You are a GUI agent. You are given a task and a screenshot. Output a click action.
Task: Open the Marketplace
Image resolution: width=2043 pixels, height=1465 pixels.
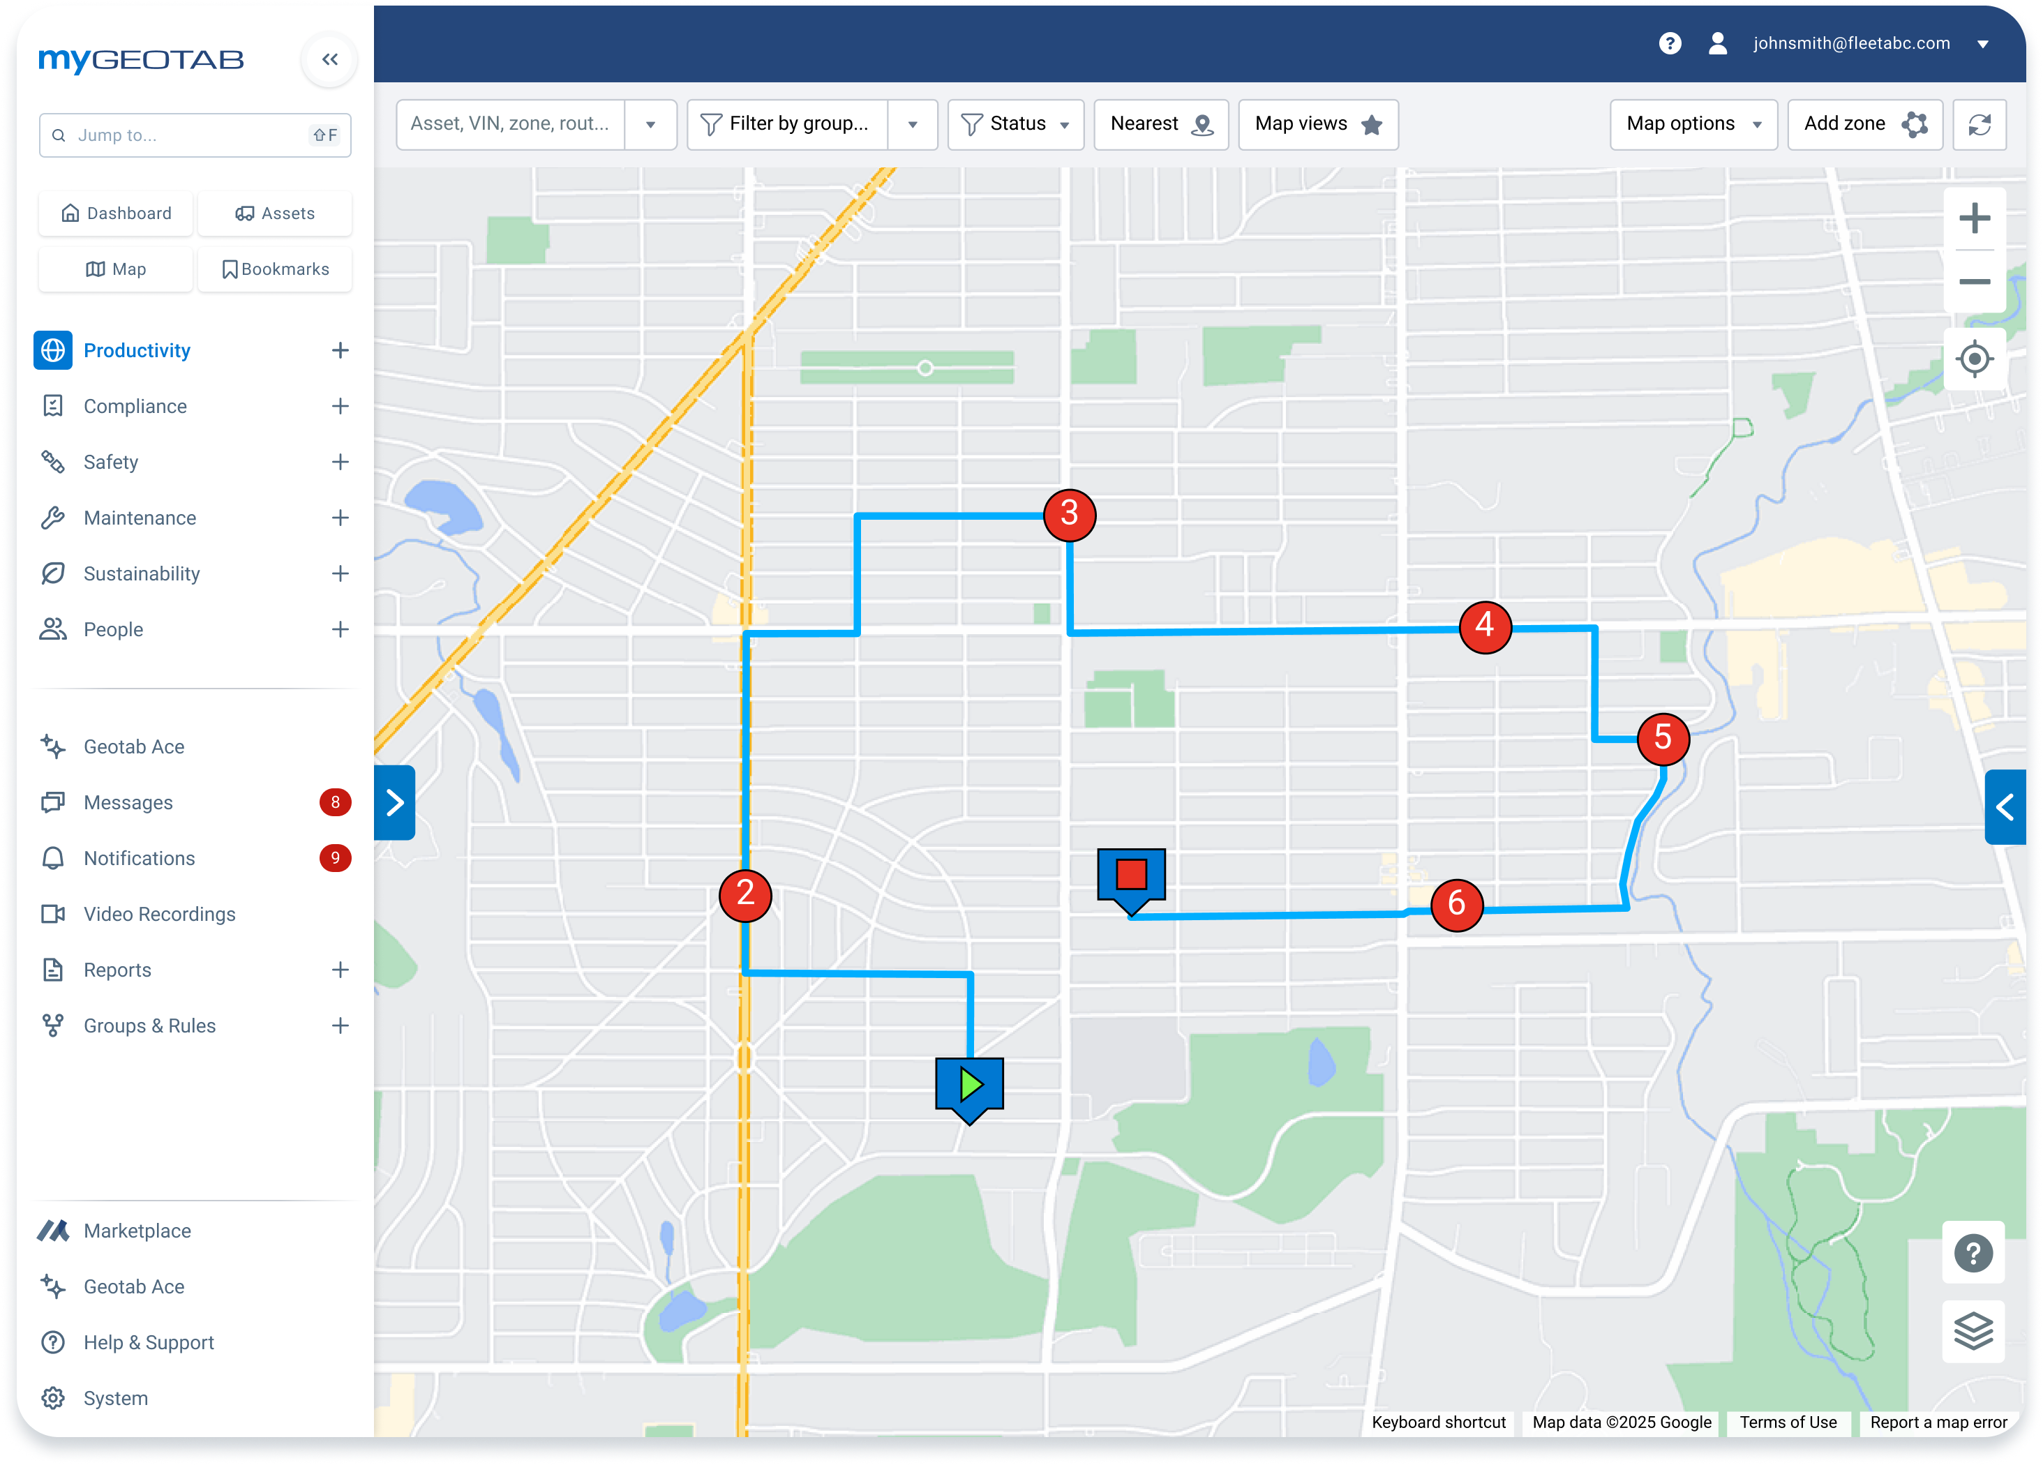click(x=137, y=1230)
